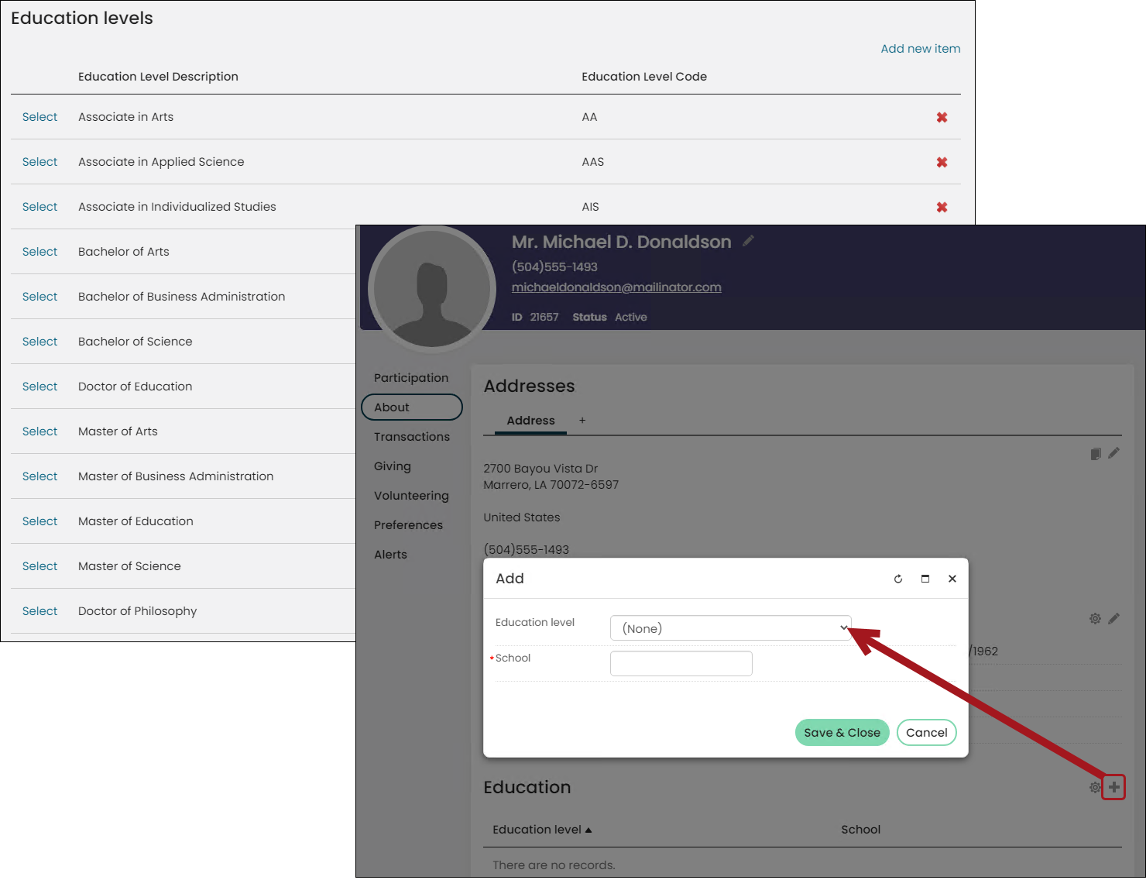
Task: Select the Bachelor of Arts row
Action: pyautogui.click(x=39, y=252)
